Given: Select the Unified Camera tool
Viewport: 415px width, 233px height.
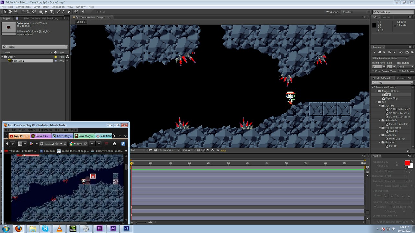Looking at the screenshot, I should [x=28, y=12].
